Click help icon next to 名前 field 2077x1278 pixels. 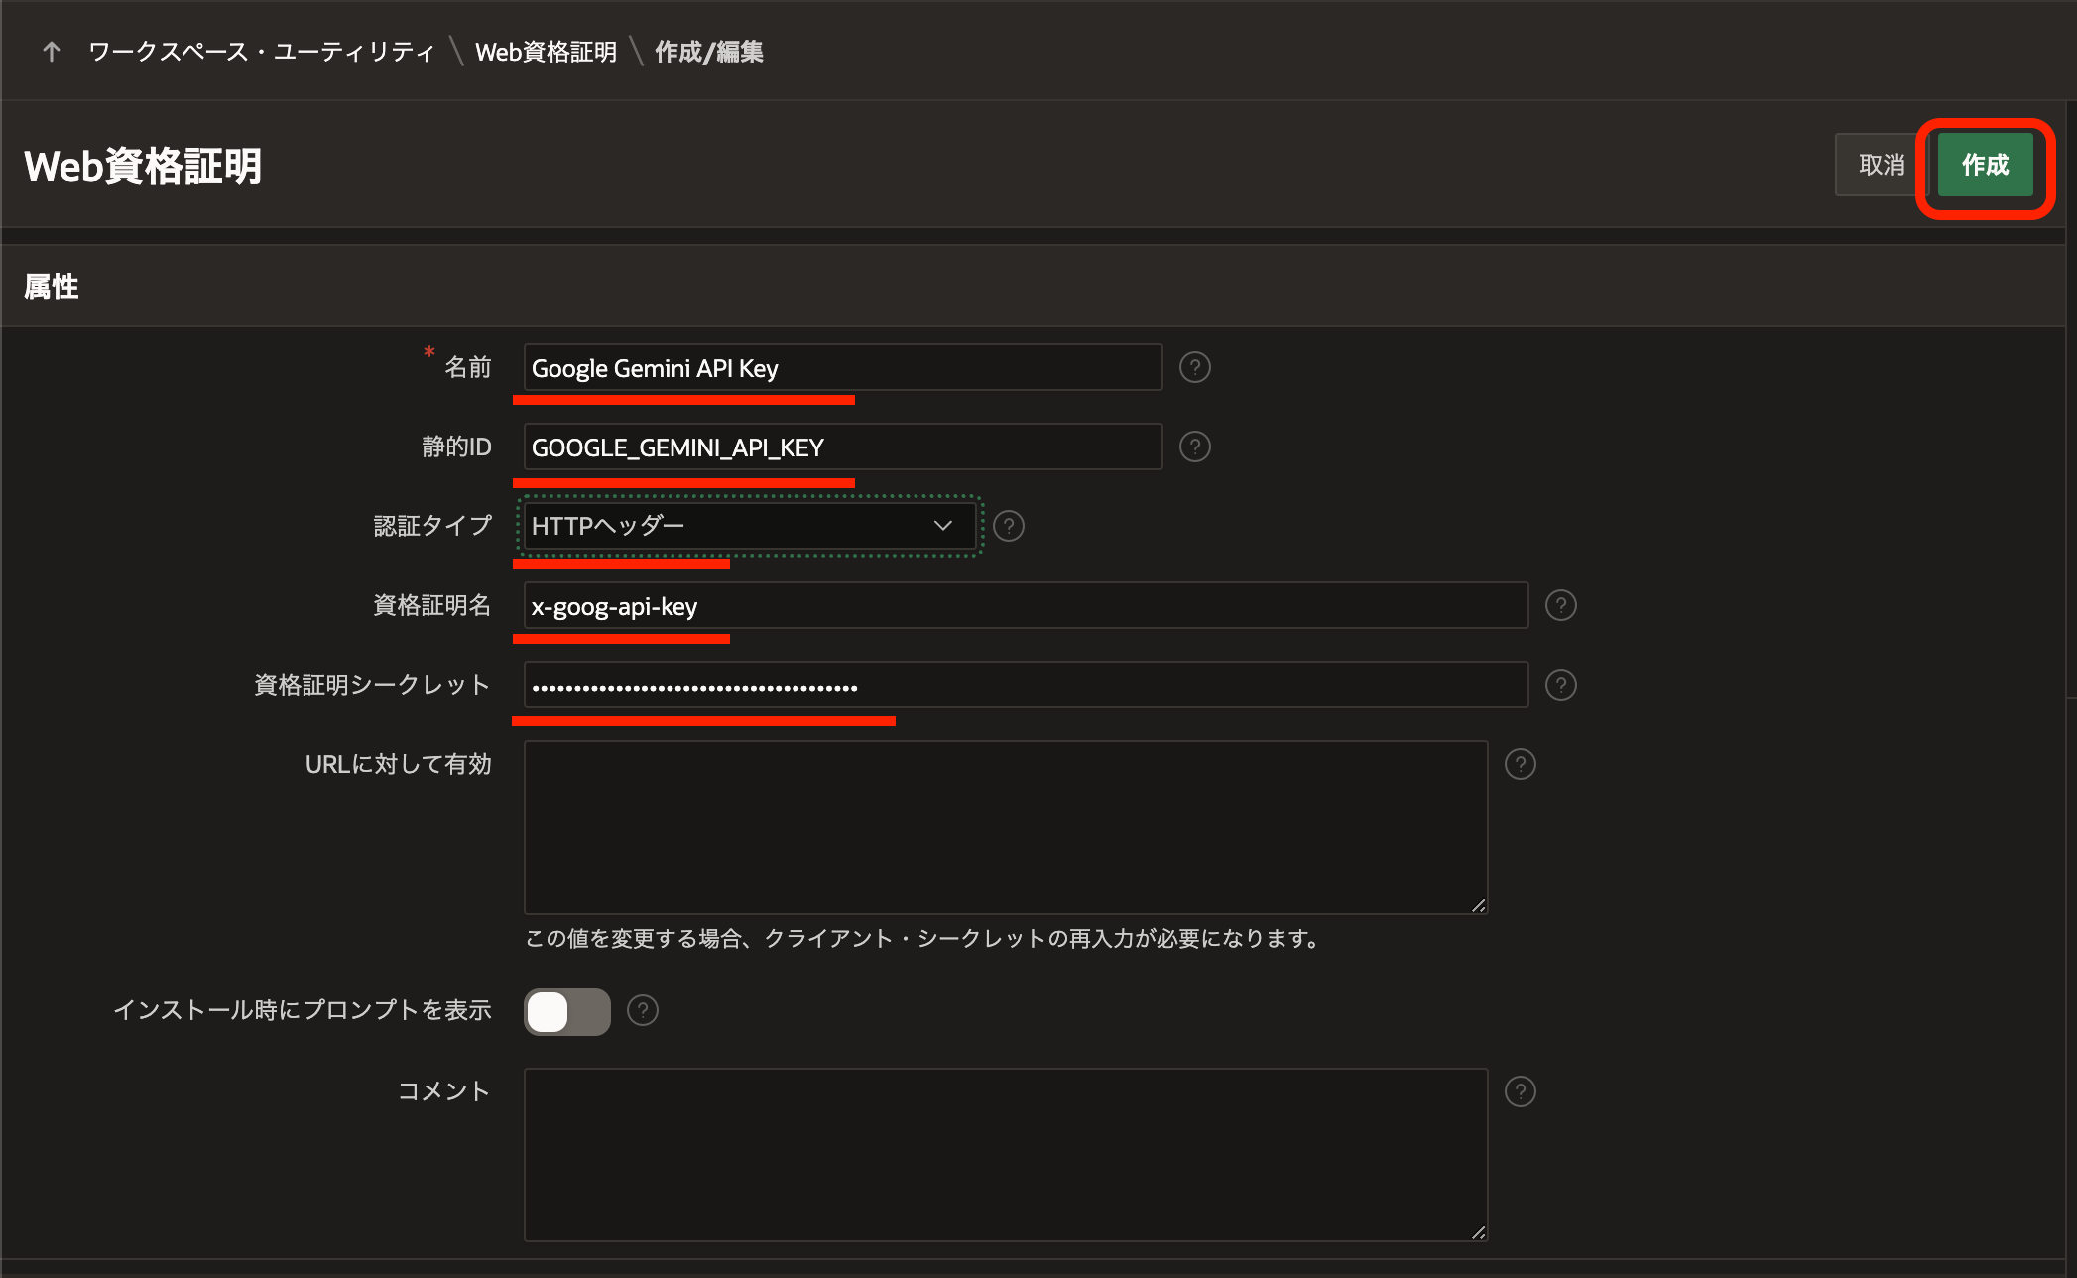(x=1194, y=368)
